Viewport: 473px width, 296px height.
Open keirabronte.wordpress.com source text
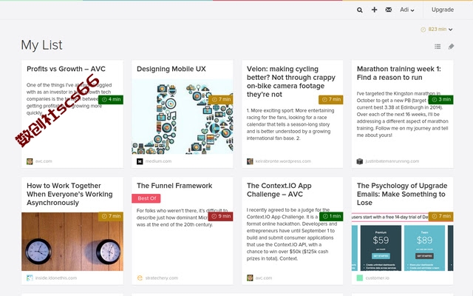(283, 161)
